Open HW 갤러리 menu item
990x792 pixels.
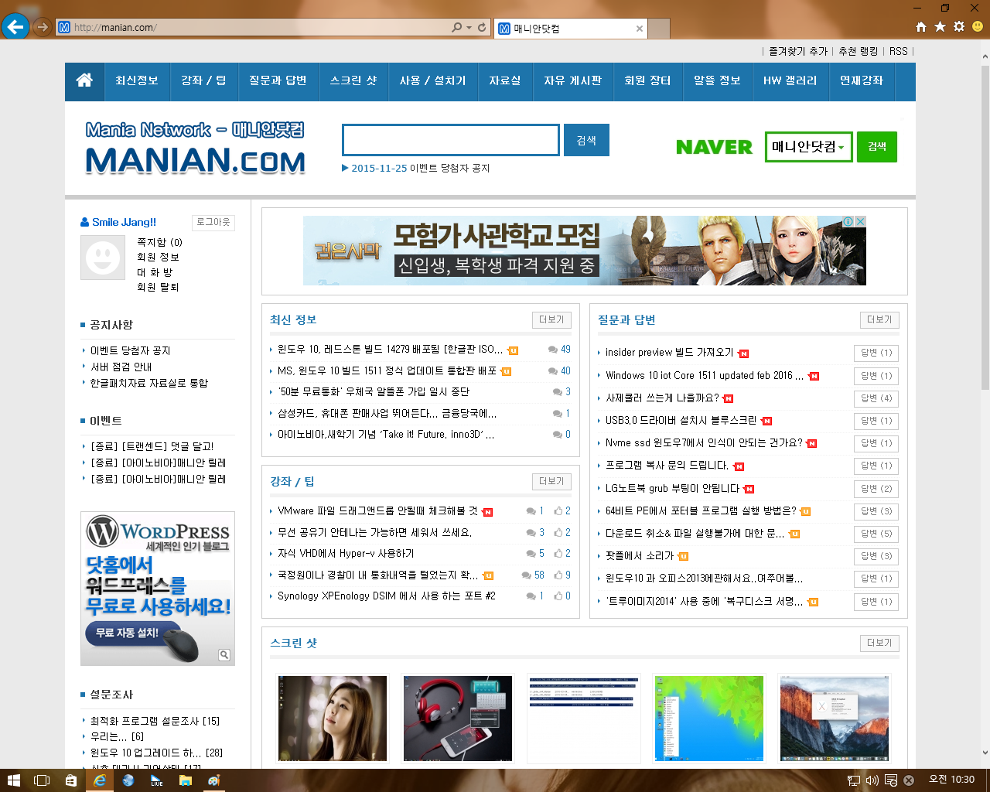click(790, 80)
